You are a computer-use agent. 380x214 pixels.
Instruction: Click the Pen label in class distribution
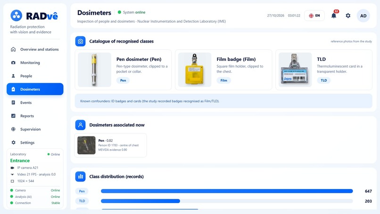click(82, 191)
